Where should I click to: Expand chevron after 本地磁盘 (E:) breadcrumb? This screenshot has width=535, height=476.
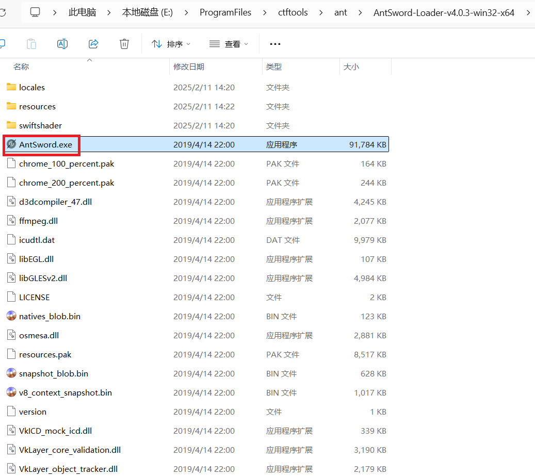186,12
